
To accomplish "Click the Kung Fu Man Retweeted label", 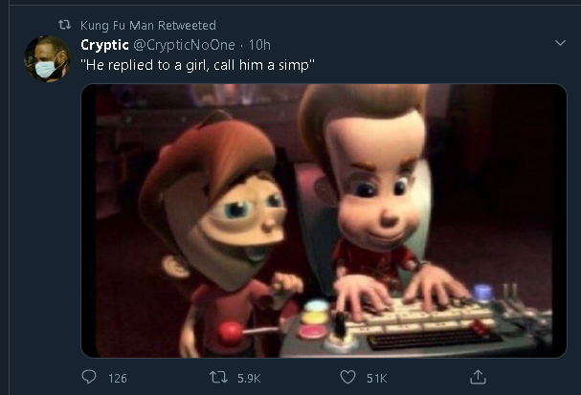I will tap(148, 25).
